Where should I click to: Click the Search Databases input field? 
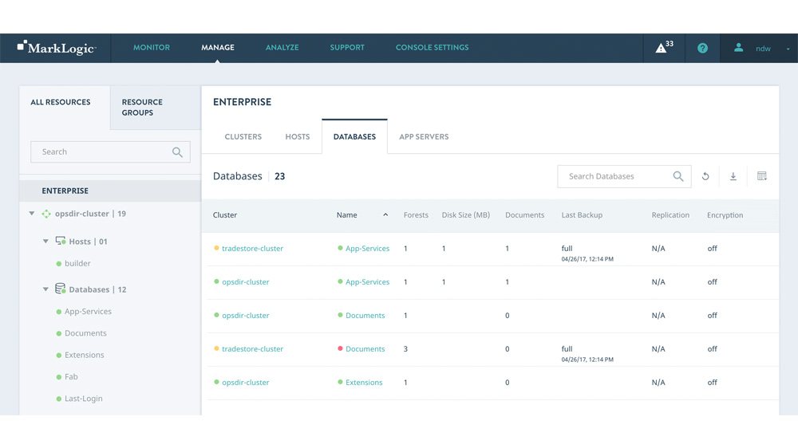tap(614, 177)
